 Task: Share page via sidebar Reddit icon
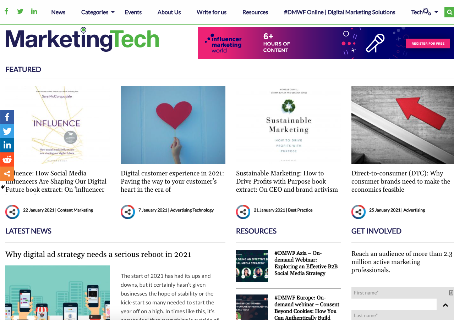click(x=7, y=159)
